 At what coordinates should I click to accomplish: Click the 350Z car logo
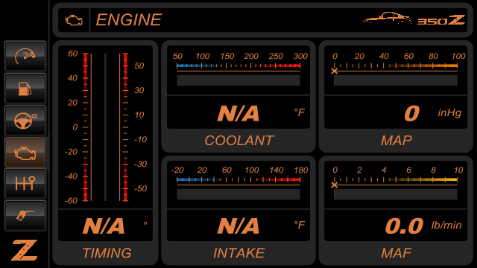(x=414, y=19)
